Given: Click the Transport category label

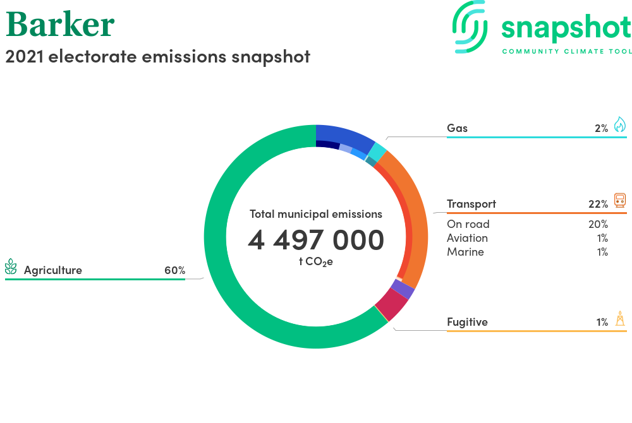Looking at the screenshot, I should tap(471, 204).
